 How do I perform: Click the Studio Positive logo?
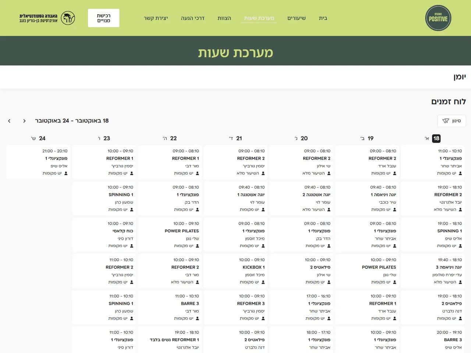438,18
